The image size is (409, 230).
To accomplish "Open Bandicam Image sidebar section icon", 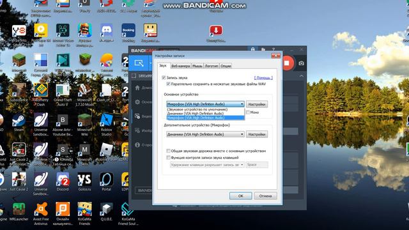I will [137, 130].
